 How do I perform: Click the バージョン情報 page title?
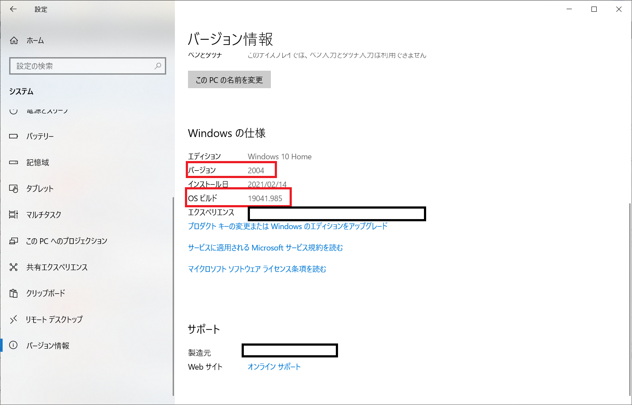(230, 39)
